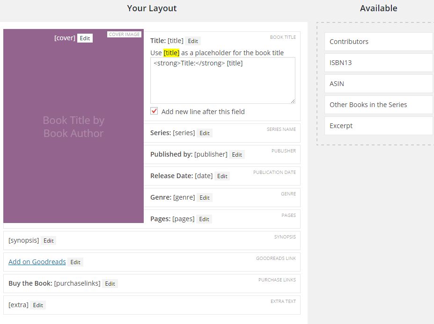Click the 'Genre: [genre]' text
The width and height of the screenshot is (434, 324).
tap(173, 197)
